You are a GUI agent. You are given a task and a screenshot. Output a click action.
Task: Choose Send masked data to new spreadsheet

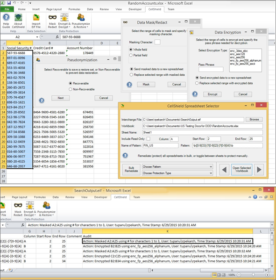[132, 69]
